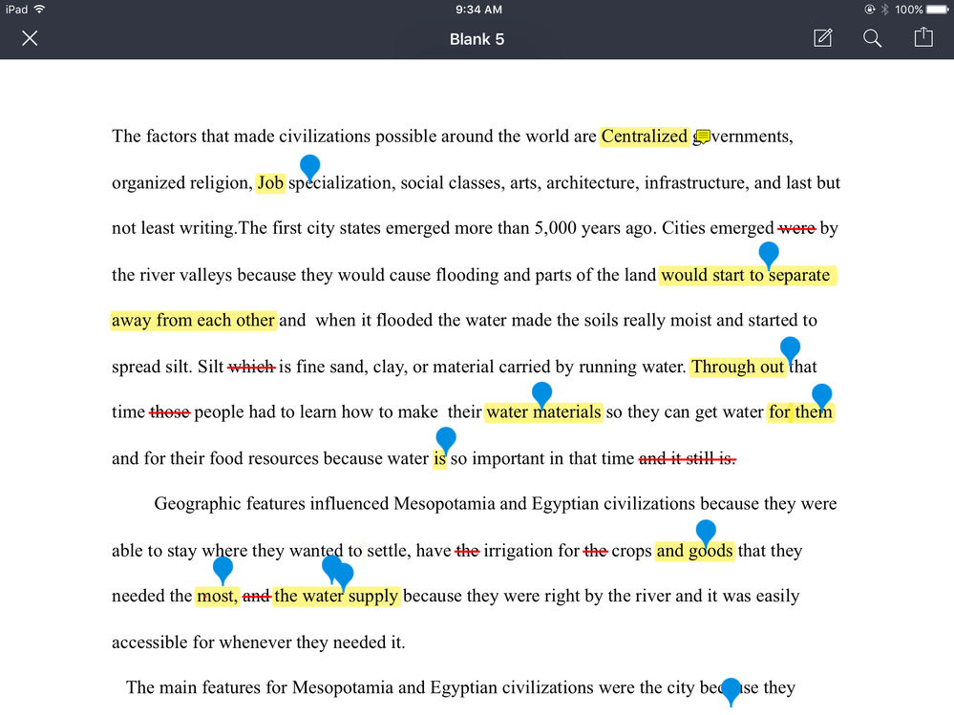This screenshot has height=715, width=954.
Task: Tap the pin above 'would start to separate'
Action: (768, 253)
